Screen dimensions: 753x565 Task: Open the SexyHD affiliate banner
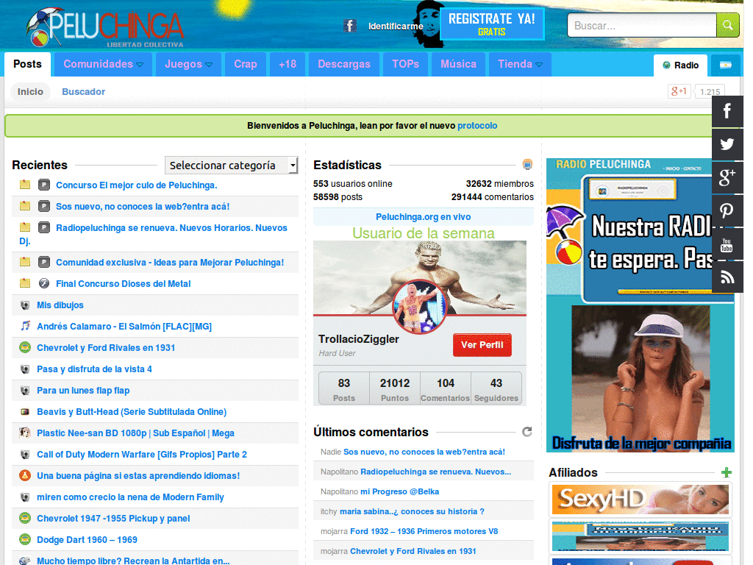(640, 500)
